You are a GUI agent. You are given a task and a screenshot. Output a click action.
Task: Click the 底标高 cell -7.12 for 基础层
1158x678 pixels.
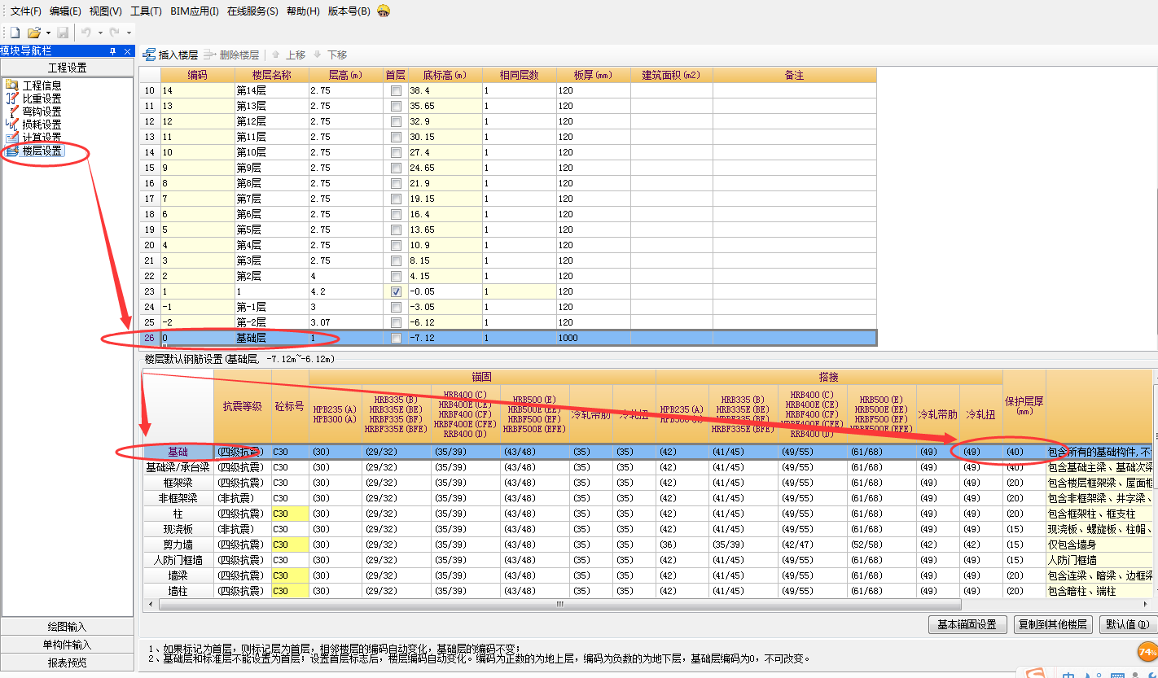445,338
